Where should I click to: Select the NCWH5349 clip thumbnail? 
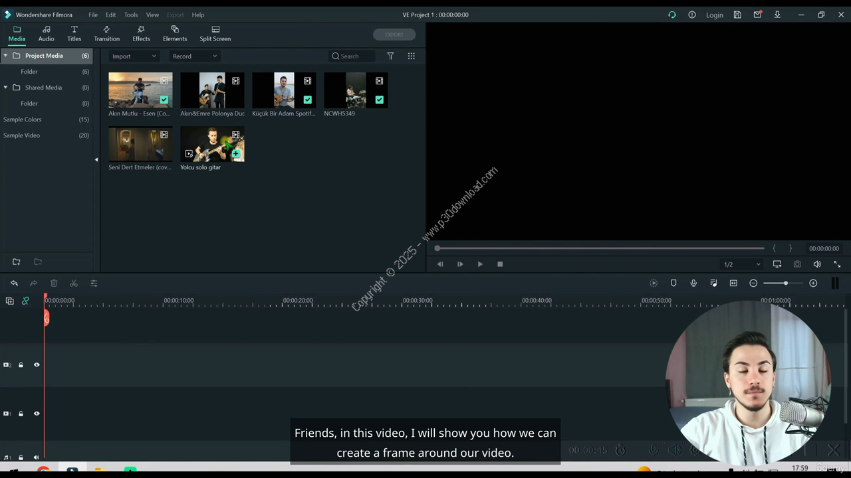tap(356, 90)
